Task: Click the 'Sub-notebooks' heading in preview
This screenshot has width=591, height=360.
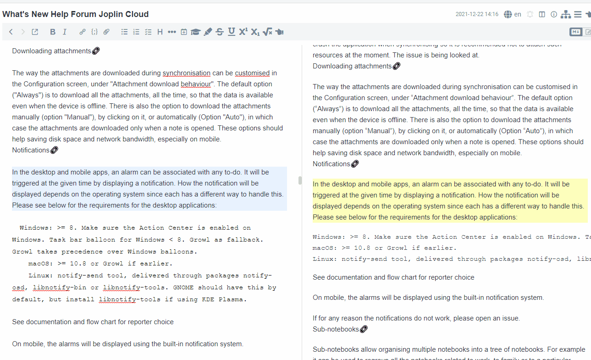Action: coord(336,329)
